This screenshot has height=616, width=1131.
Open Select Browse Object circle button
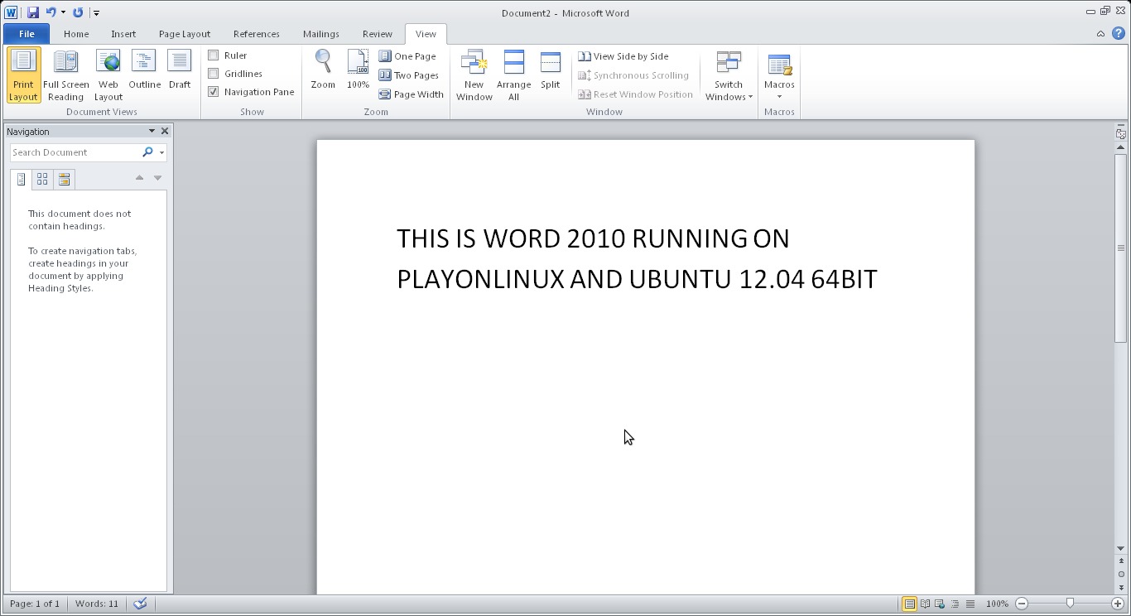tap(1120, 573)
